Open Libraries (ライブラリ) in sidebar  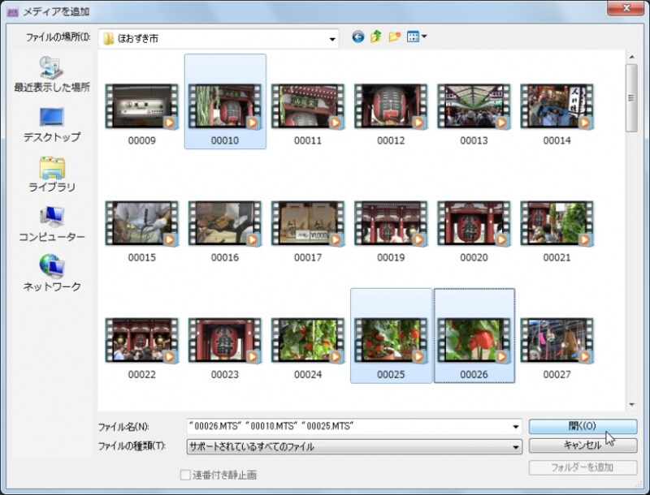51,174
